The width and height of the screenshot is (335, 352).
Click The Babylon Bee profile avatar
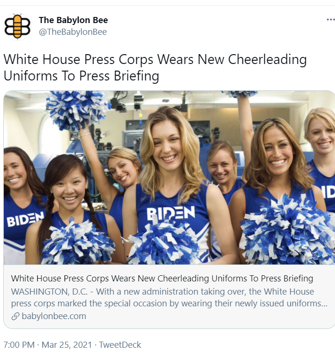click(17, 26)
